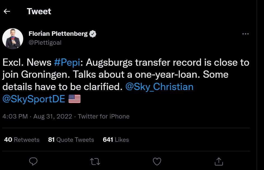Share the tweet via the share icon
The width and height of the screenshot is (264, 170).
pyautogui.click(x=219, y=162)
